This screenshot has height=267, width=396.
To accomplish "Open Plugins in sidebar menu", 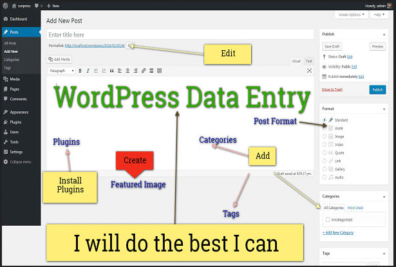I will [15, 122].
